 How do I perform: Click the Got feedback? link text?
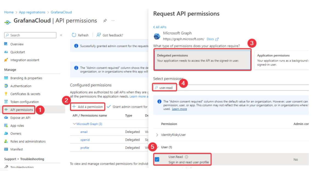coord(113,35)
